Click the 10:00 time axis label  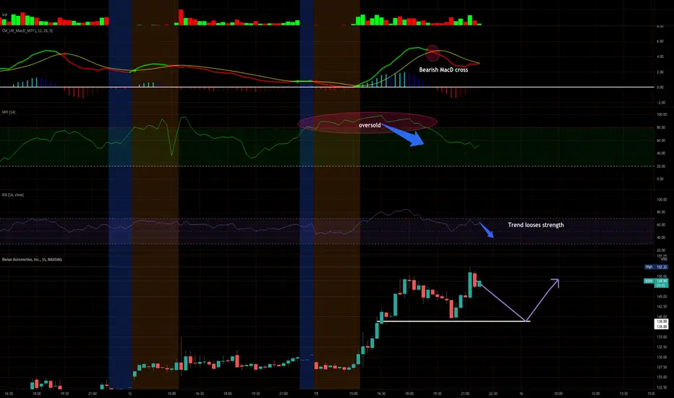click(x=558, y=394)
